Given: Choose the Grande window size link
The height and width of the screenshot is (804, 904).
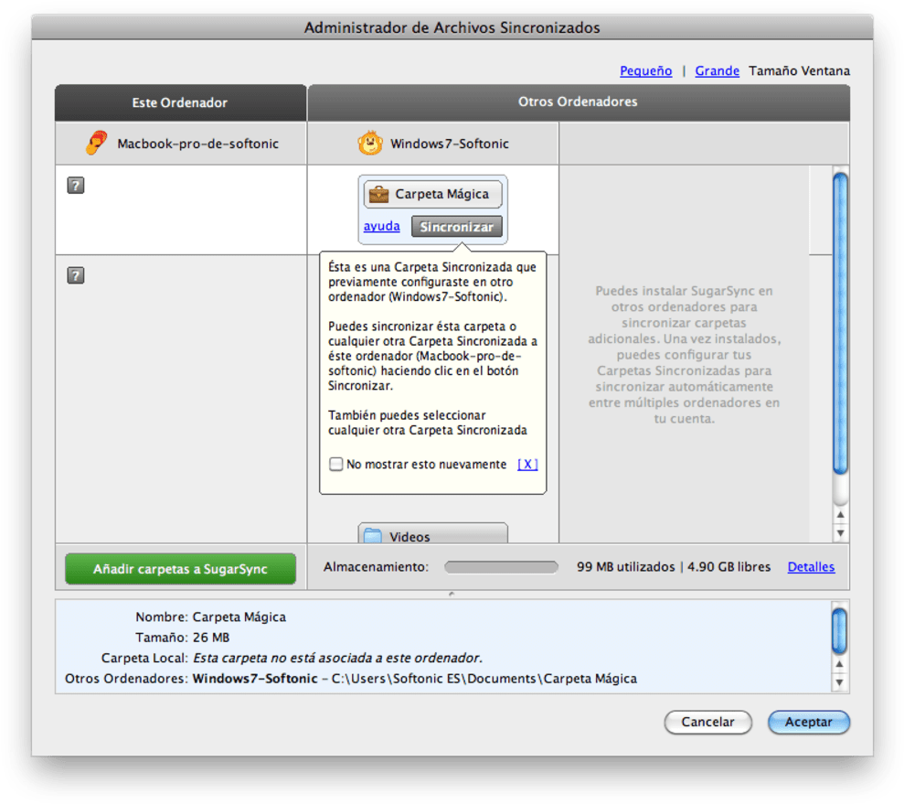Looking at the screenshot, I should click(x=718, y=71).
